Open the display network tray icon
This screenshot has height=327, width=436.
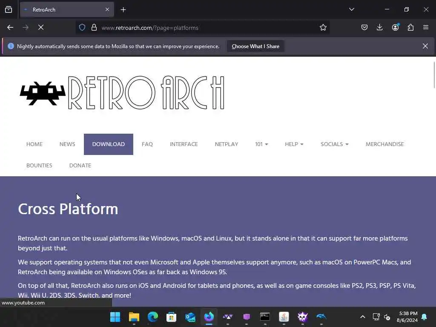pyautogui.click(x=376, y=317)
